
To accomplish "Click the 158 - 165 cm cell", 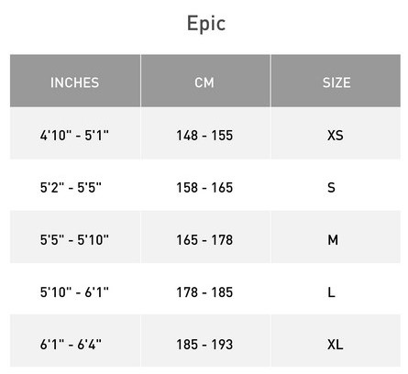I will point(205,185).
